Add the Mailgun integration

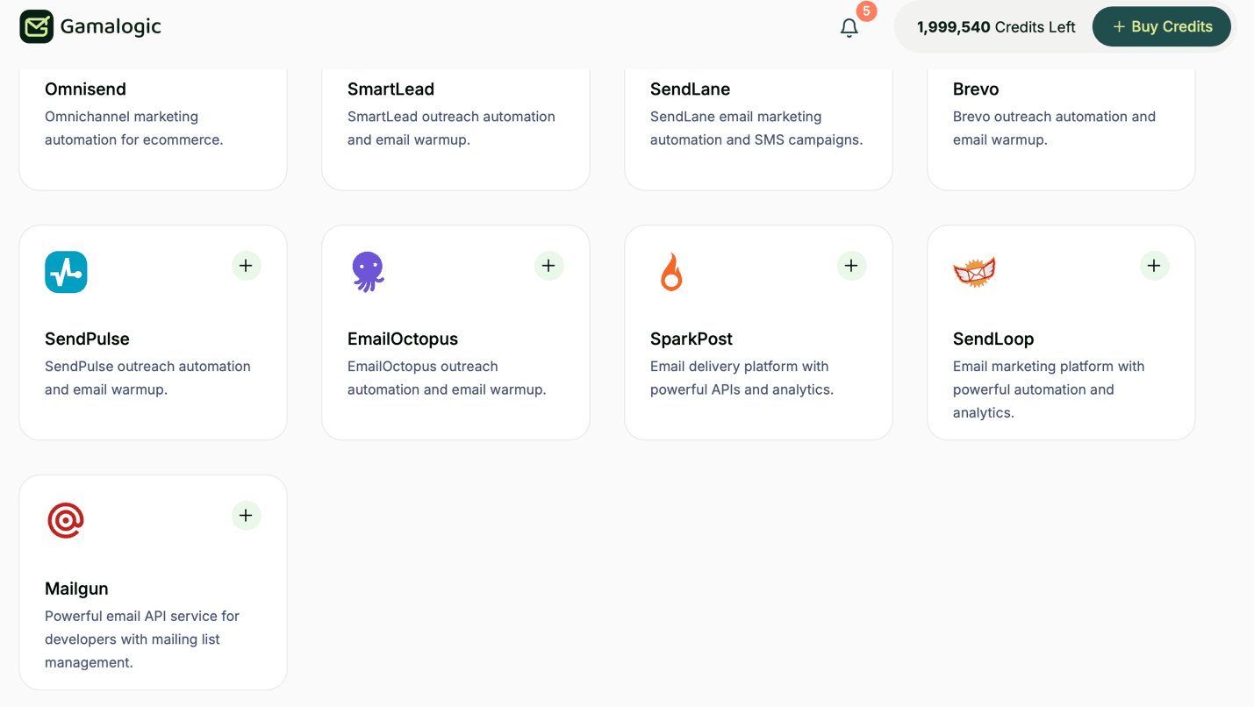(x=246, y=516)
